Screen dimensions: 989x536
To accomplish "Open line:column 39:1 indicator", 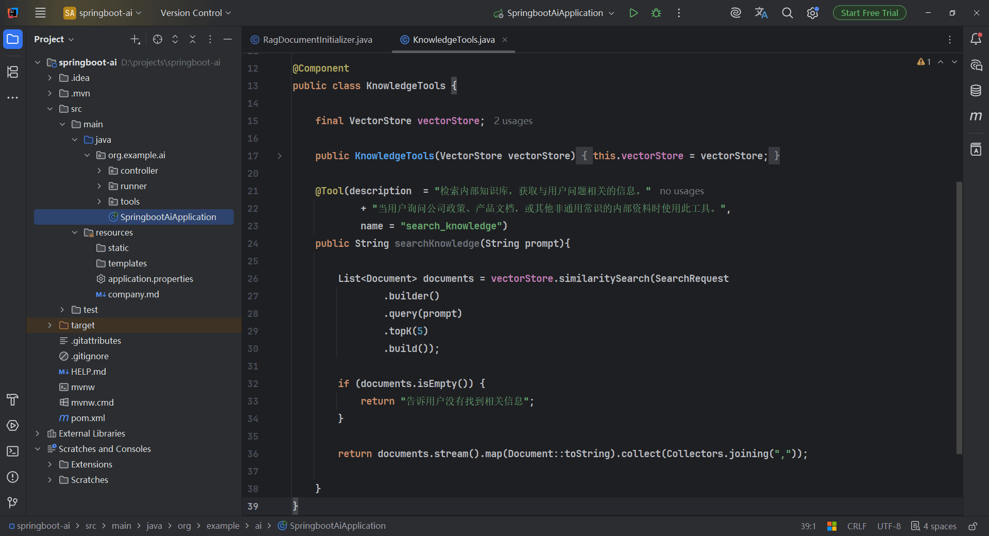I will pyautogui.click(x=808, y=526).
